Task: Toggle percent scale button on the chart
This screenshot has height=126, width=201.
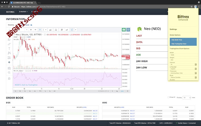Action: (112, 91)
